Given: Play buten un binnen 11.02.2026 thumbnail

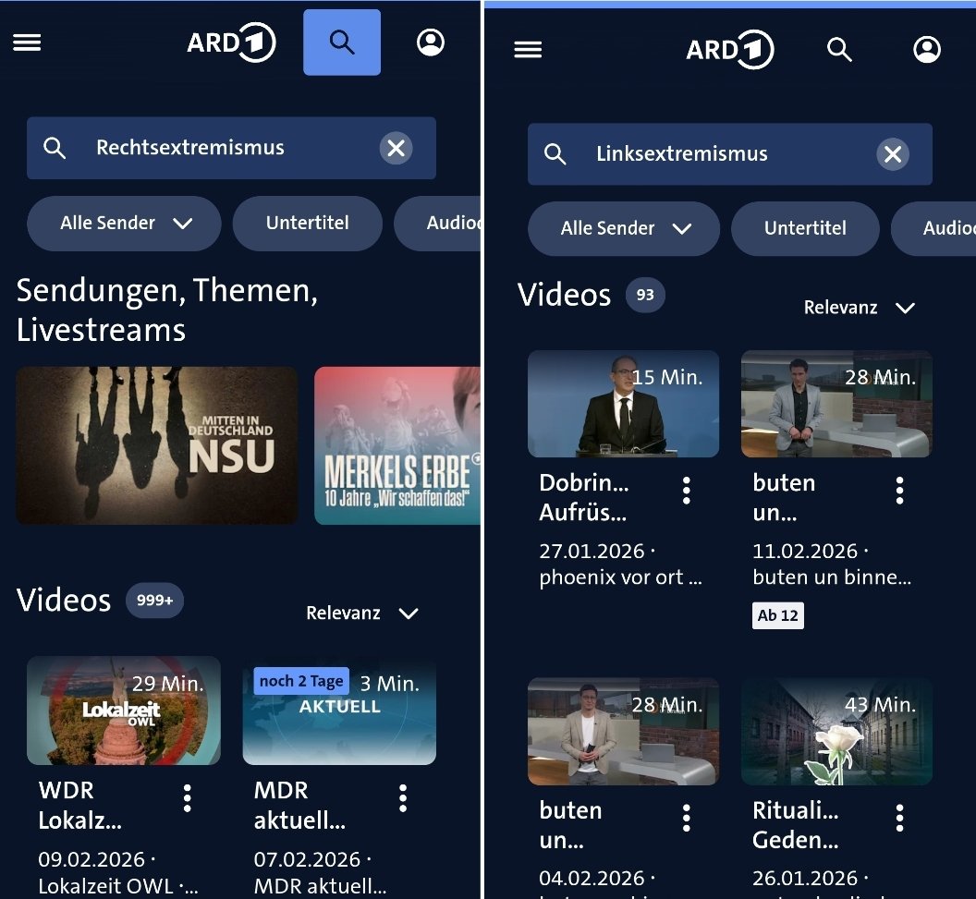Looking at the screenshot, I should coord(836,404).
